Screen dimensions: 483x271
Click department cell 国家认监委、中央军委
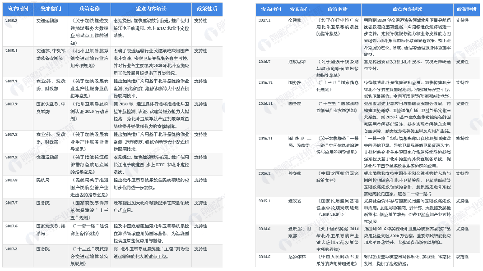click(x=51, y=108)
